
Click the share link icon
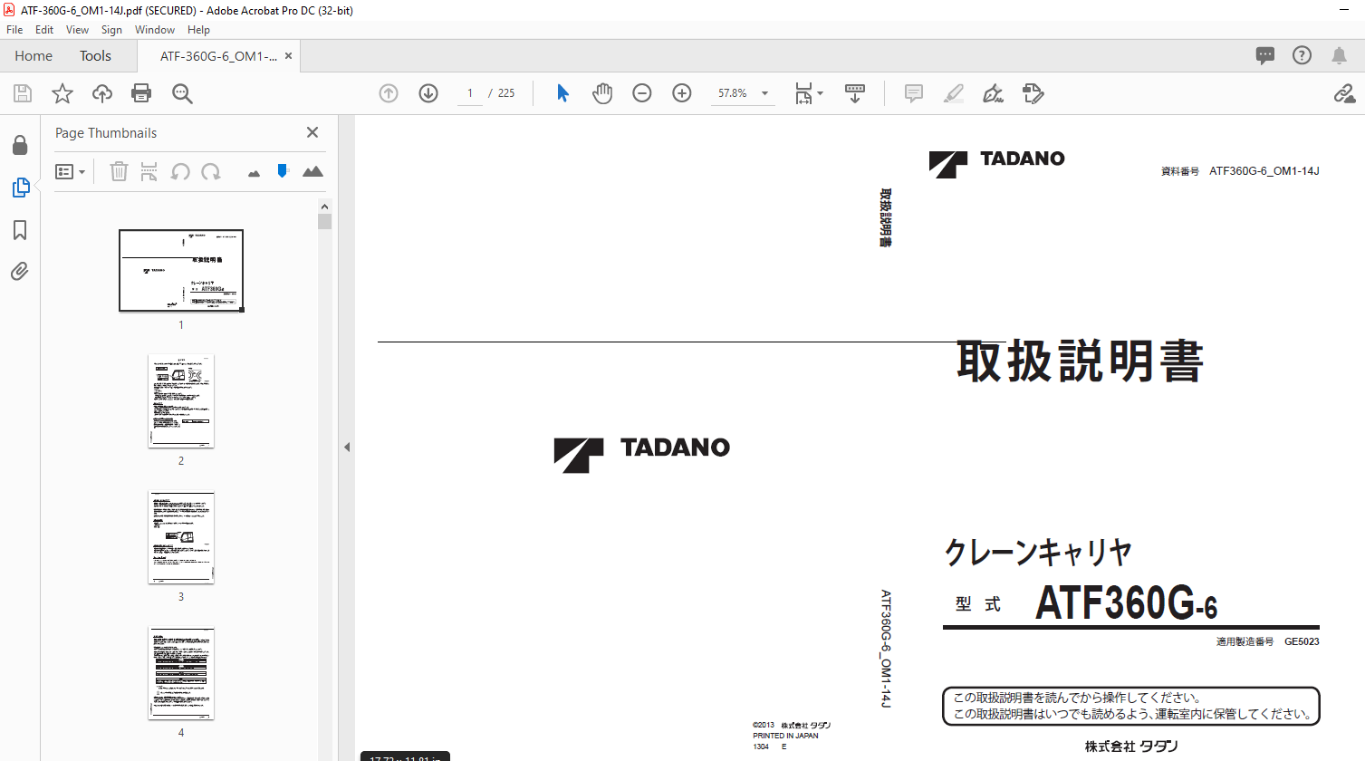coord(1344,93)
